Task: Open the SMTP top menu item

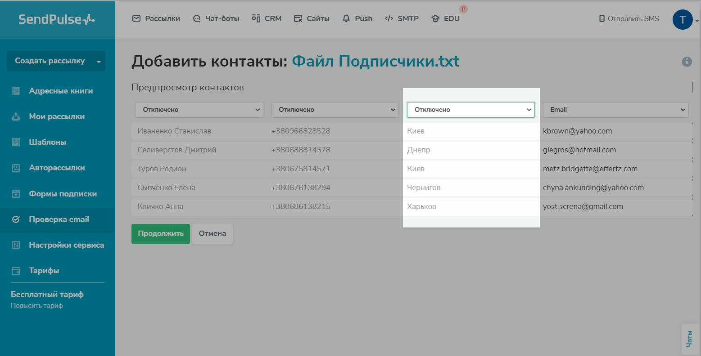Action: point(402,18)
